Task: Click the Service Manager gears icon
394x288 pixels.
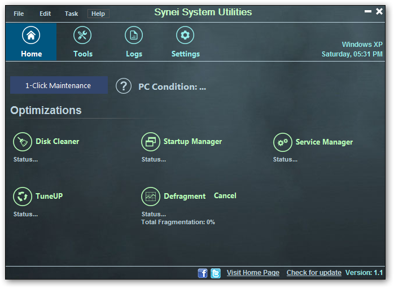Action: click(283, 142)
